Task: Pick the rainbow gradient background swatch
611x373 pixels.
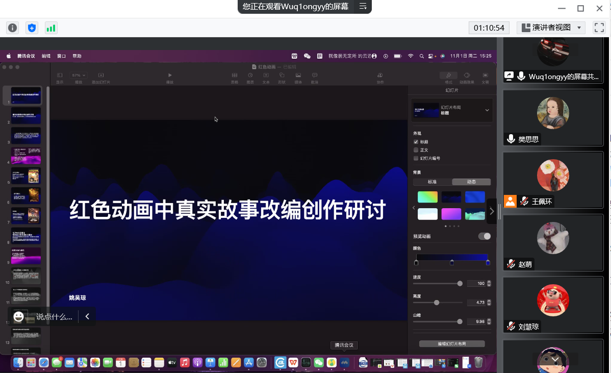Action: point(427,197)
